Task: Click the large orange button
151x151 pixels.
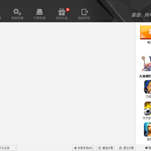Action: coord(146,32)
